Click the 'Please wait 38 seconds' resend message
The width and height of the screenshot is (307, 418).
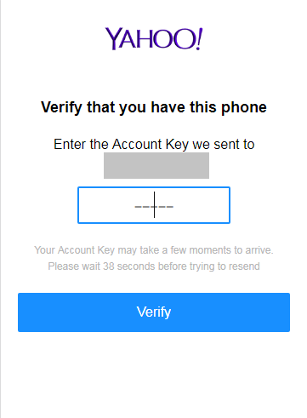pos(154,266)
